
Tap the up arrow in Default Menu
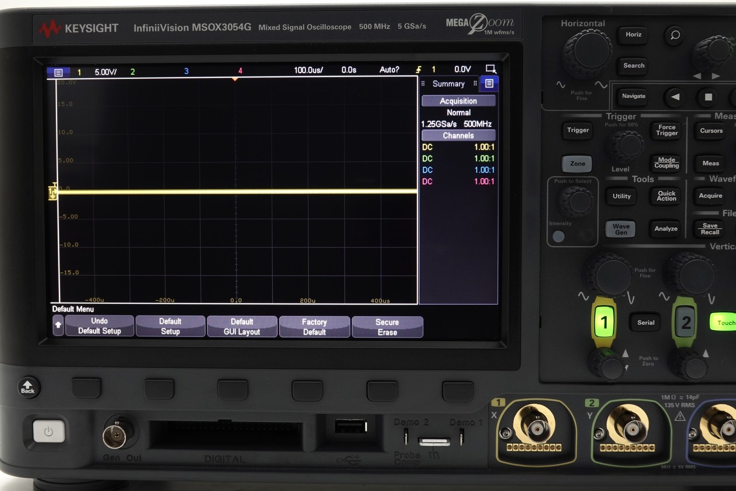[58, 325]
